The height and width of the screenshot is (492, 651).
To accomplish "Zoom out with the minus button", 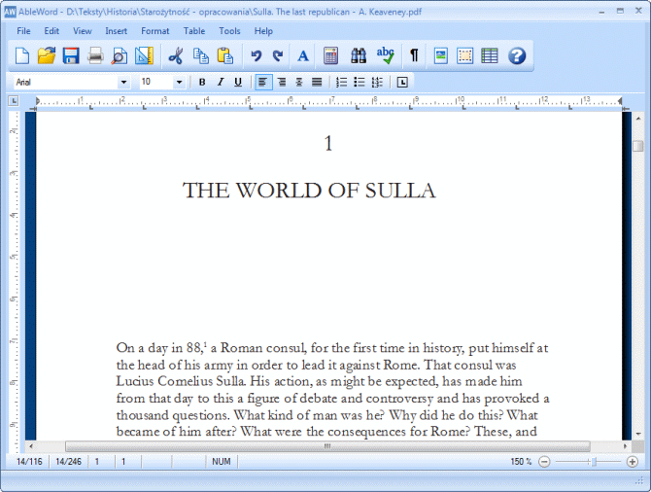I will tap(544, 462).
